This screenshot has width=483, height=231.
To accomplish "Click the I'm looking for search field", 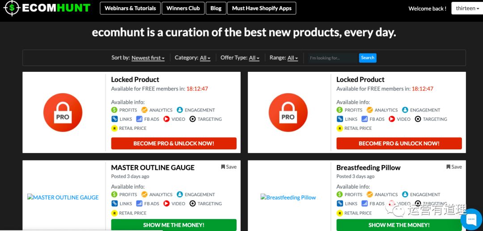I will (x=332, y=58).
